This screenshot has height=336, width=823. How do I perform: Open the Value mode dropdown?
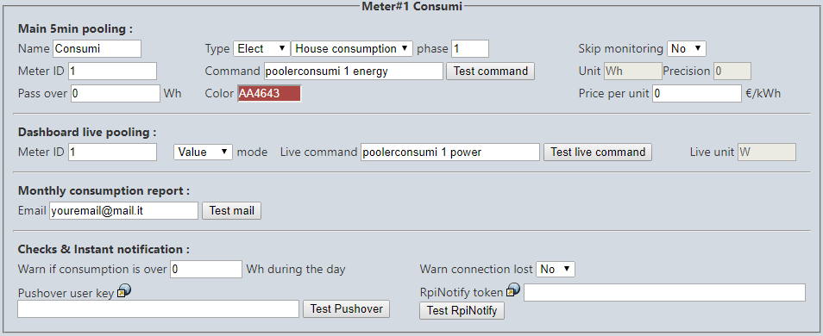(203, 152)
